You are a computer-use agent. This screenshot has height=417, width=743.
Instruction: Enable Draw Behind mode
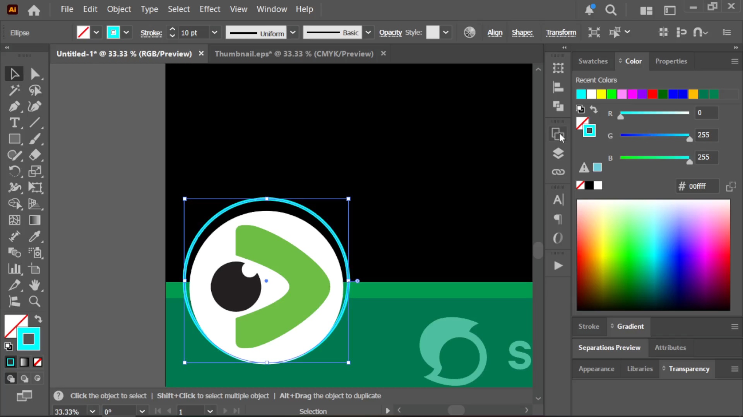pos(24,378)
